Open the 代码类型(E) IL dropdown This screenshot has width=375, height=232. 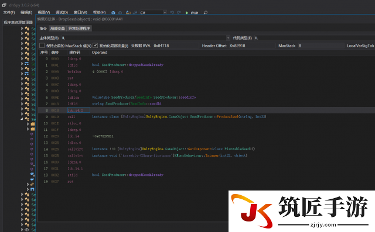(x=315, y=38)
